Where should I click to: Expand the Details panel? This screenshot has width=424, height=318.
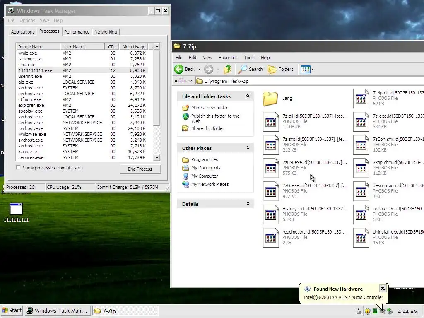(x=248, y=204)
